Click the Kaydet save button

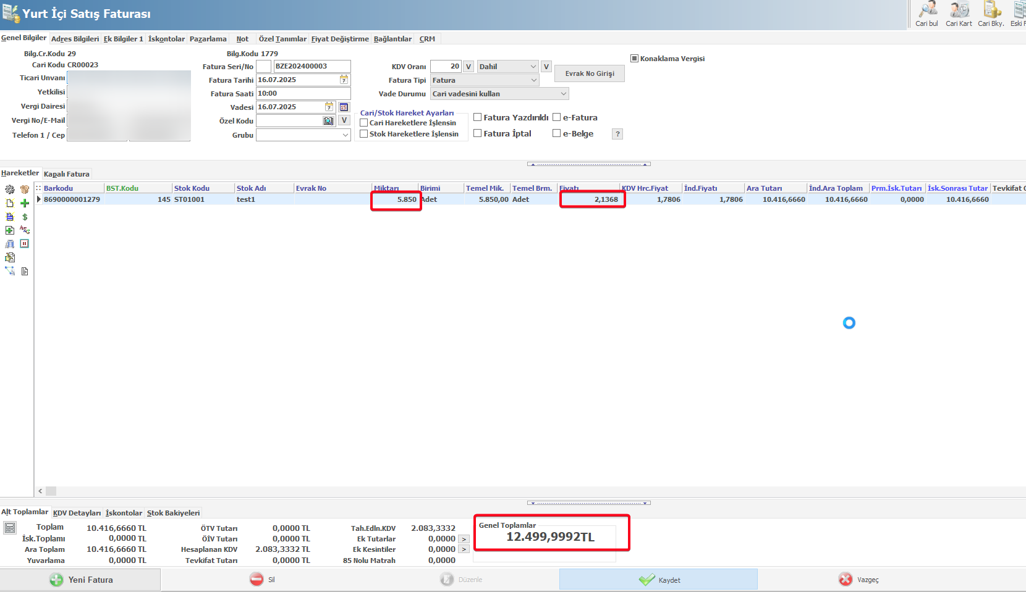pos(659,580)
